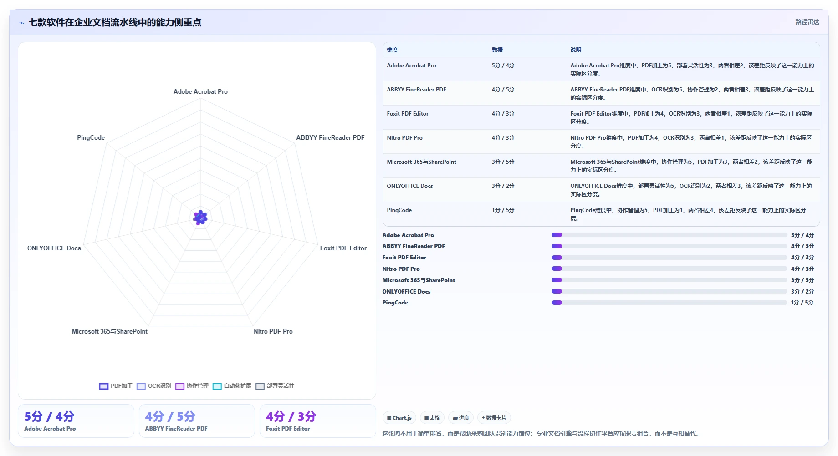The image size is (838, 456).
Task: Click the title 七款软件在企业文档流水线中的能力侧重点
Action: (x=115, y=22)
